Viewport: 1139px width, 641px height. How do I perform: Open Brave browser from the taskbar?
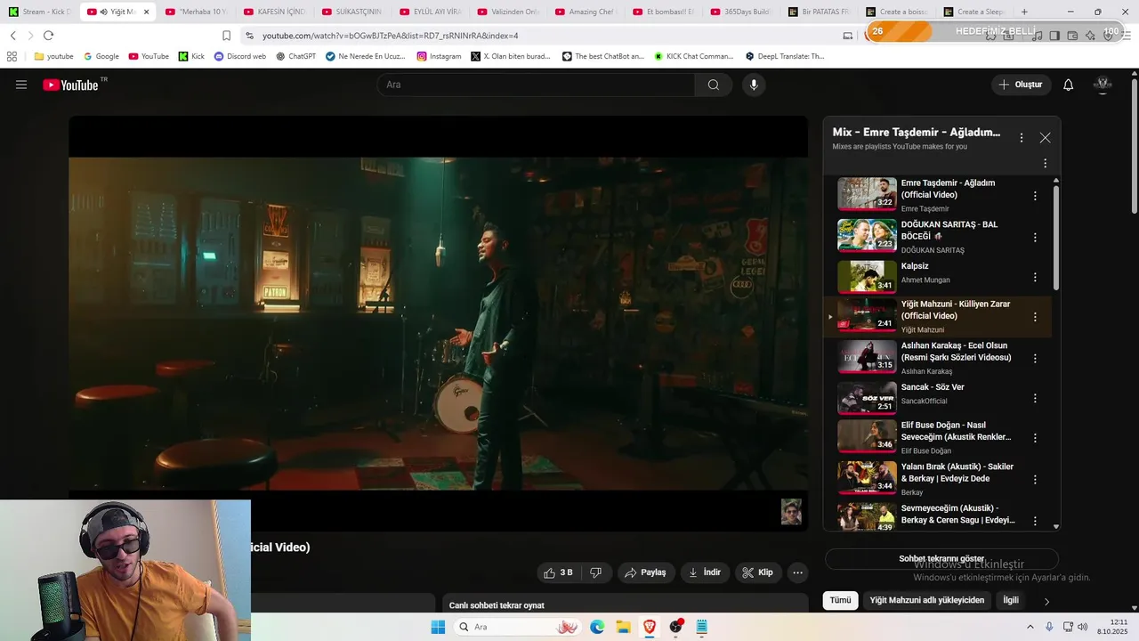click(650, 627)
